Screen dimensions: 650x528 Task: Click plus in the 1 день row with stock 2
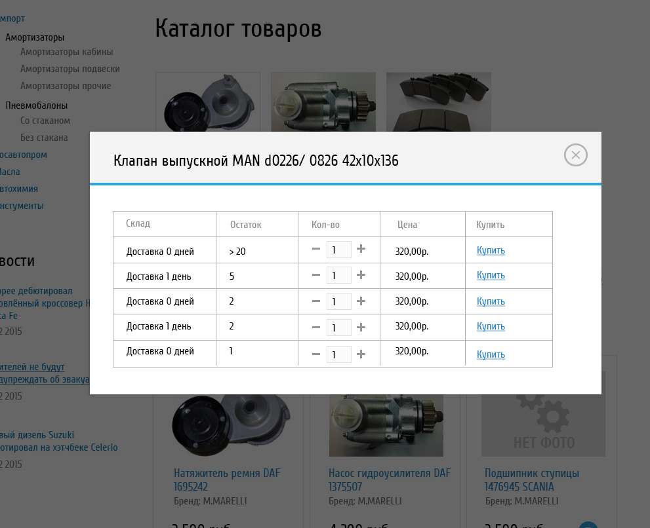tap(361, 327)
